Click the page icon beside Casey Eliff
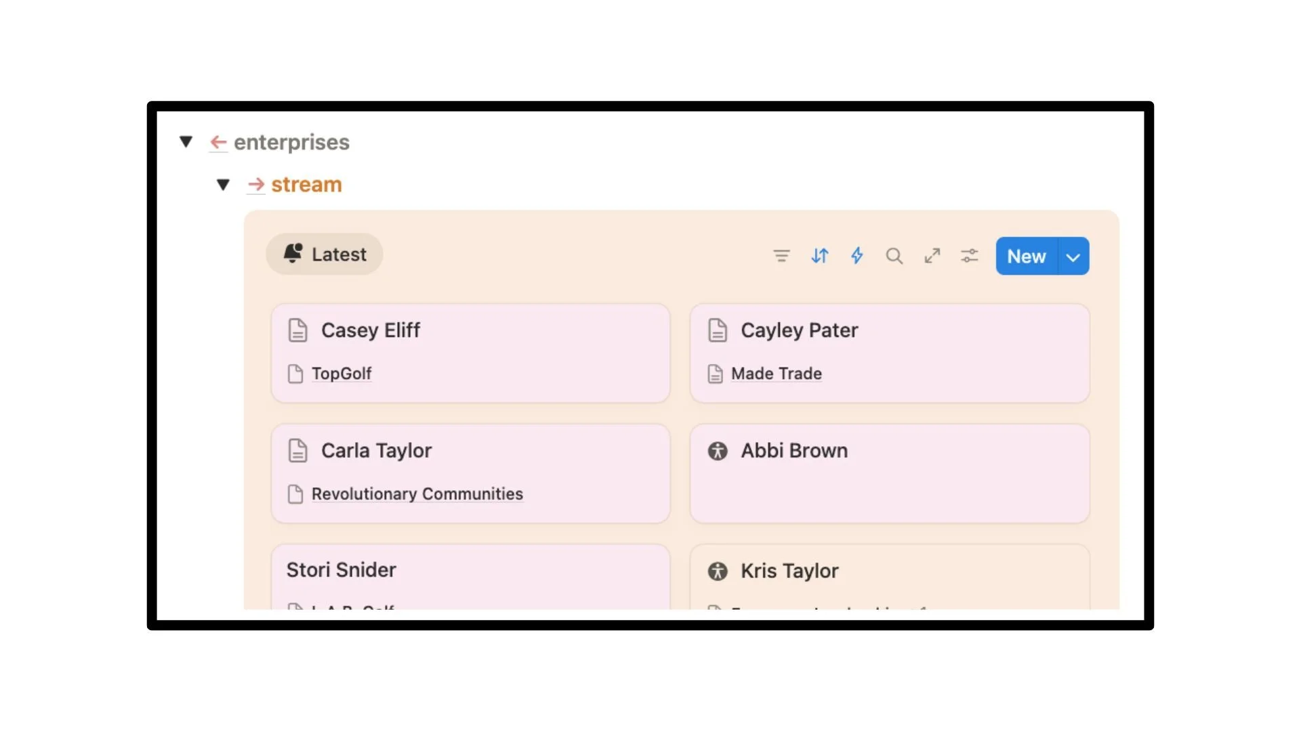The height and width of the screenshot is (731, 1301). pyautogui.click(x=298, y=330)
